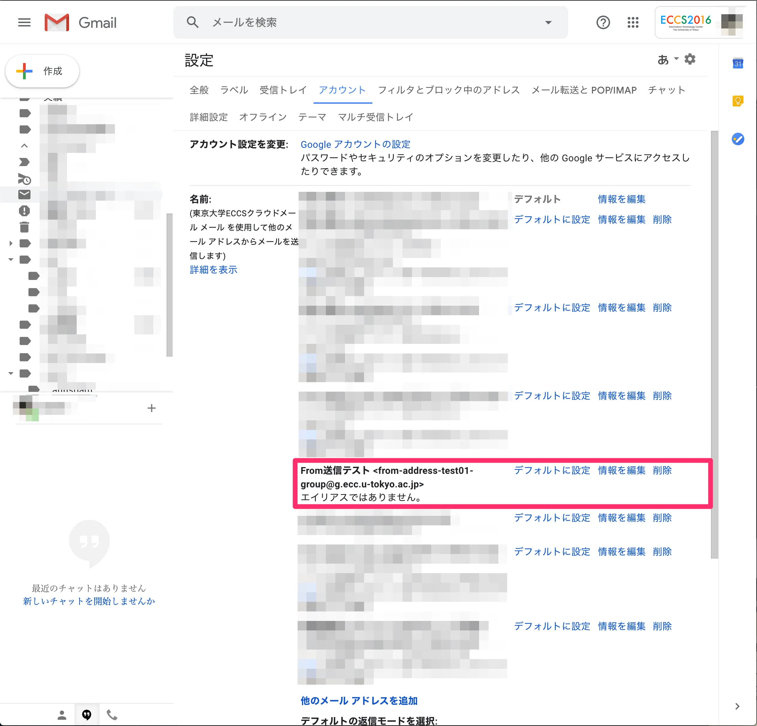Switch to the ラベル tab
The height and width of the screenshot is (726, 757).
click(x=234, y=90)
